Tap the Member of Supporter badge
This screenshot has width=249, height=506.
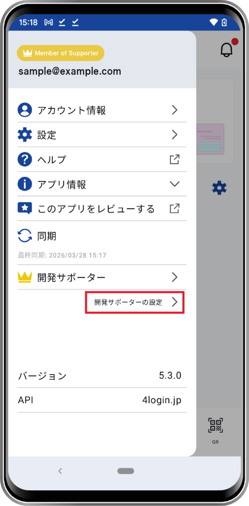coord(61,53)
